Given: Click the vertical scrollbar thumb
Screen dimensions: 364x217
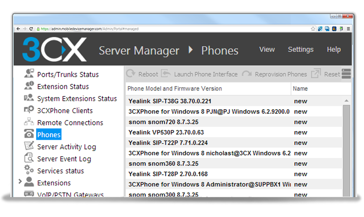Looking at the screenshot, I should pos(346,150).
